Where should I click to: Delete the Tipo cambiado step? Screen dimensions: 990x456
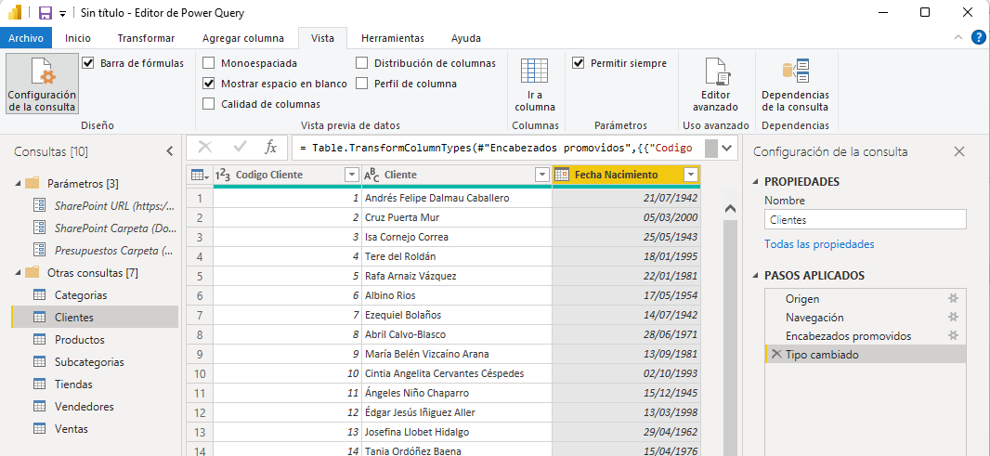tap(776, 355)
